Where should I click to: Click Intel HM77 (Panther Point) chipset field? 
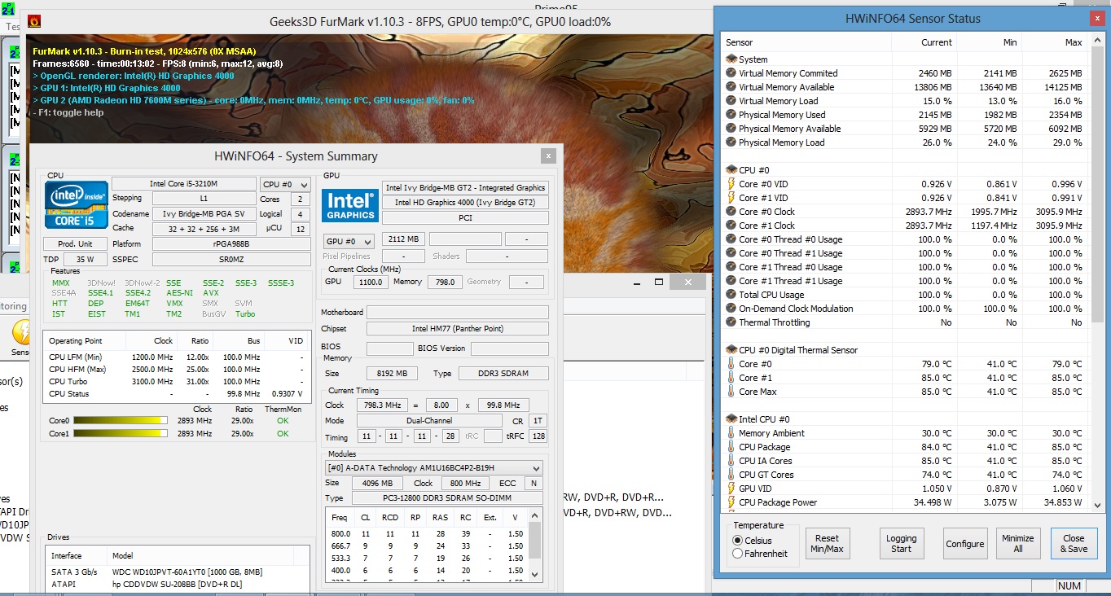click(457, 329)
